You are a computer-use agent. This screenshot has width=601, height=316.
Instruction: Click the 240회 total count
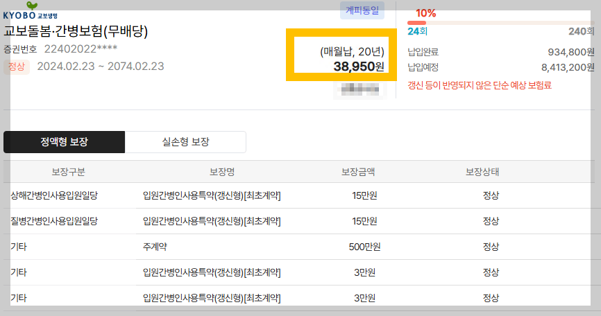(581, 31)
